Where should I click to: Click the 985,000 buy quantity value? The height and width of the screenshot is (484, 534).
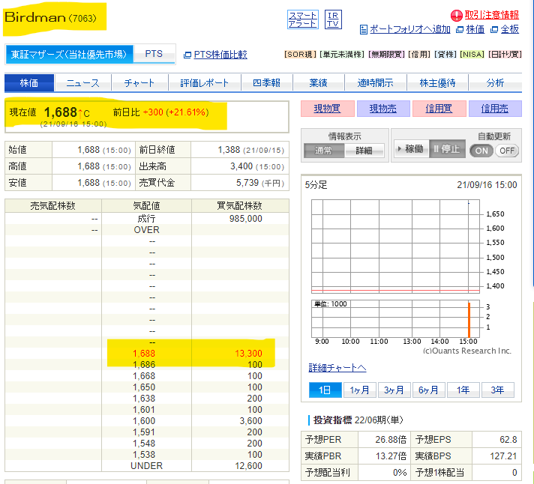[245, 218]
